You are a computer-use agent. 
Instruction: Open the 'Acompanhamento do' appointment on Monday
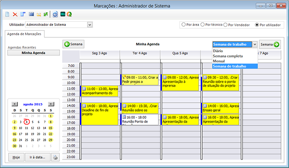tap(99, 91)
